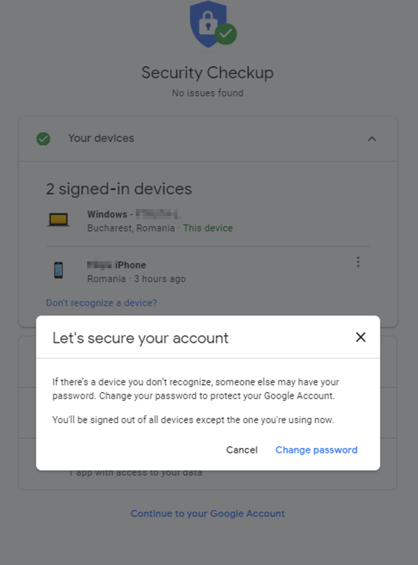Click the 2 signed-in devices heading

pyautogui.click(x=119, y=189)
